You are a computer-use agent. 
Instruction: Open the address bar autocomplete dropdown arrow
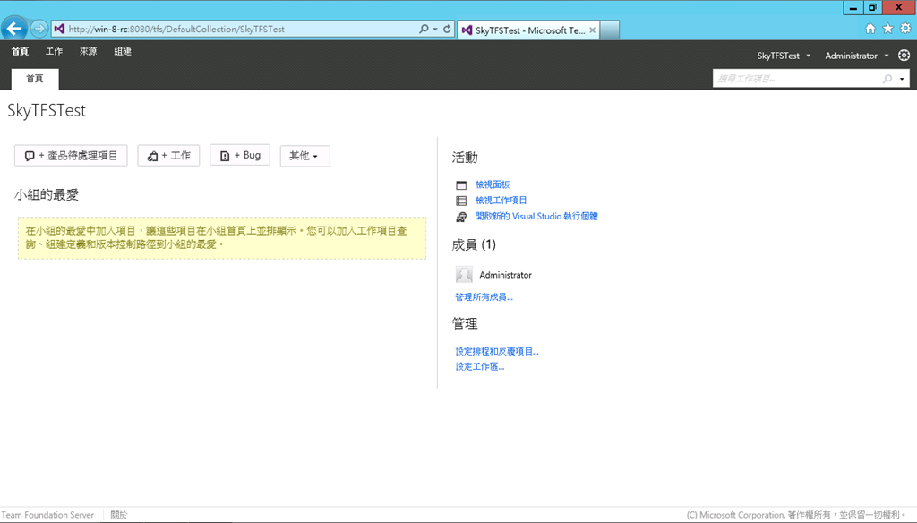coord(435,29)
